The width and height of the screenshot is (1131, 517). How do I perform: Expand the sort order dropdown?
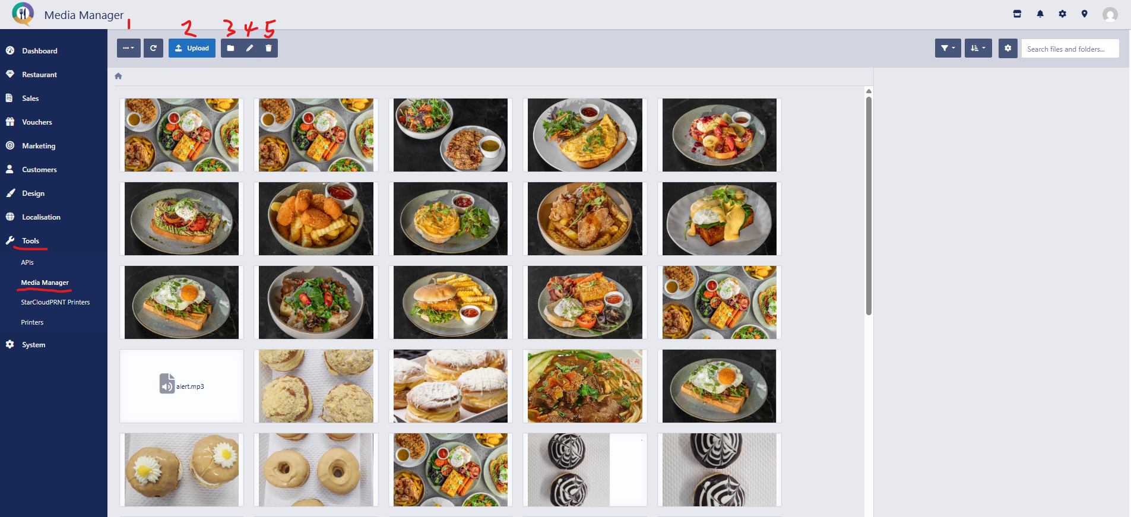(x=978, y=48)
